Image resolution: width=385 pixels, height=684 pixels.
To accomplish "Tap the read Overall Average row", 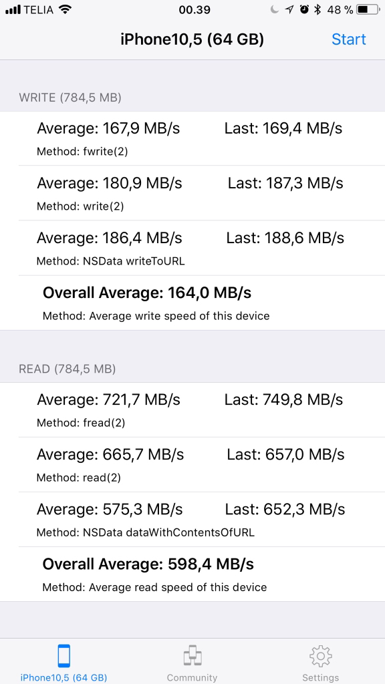I will [192, 574].
